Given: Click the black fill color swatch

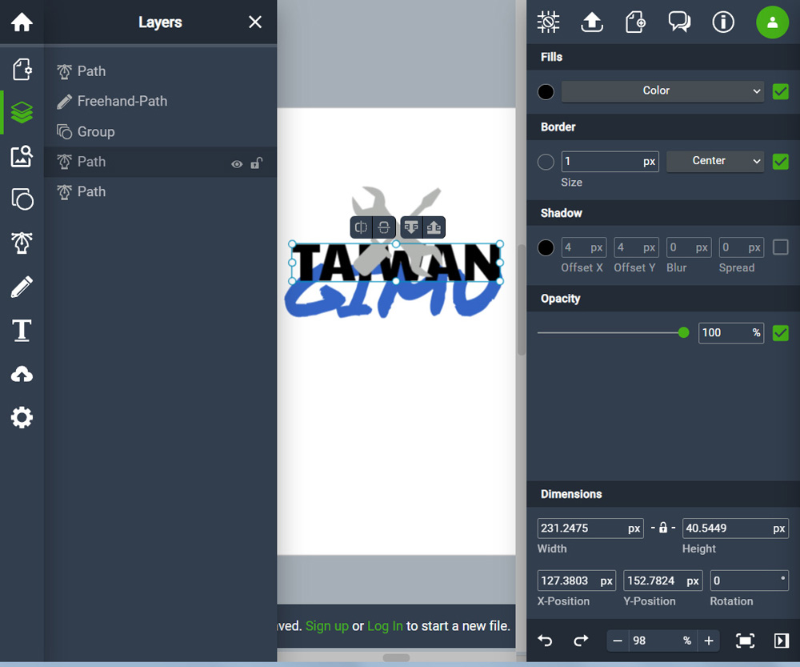Looking at the screenshot, I should (x=546, y=92).
